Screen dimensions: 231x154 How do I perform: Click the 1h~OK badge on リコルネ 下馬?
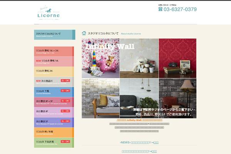click(65, 91)
